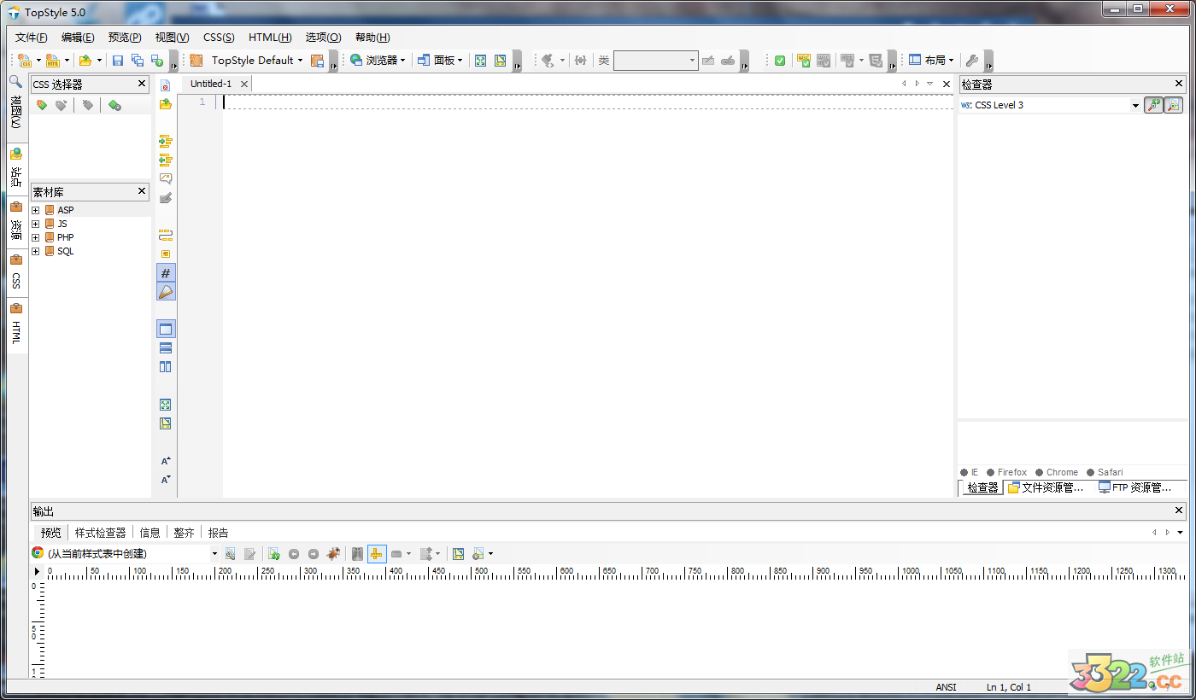Click close file icon in editor gutter
Screen dimensions: 1196x700
pyautogui.click(x=166, y=85)
